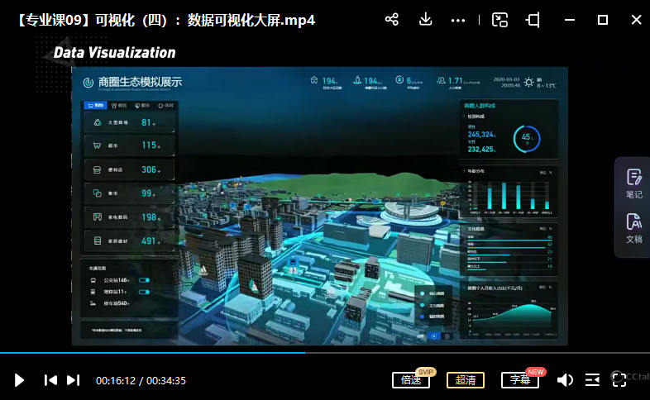Mute the video volume
The width and height of the screenshot is (650, 400).
[565, 380]
